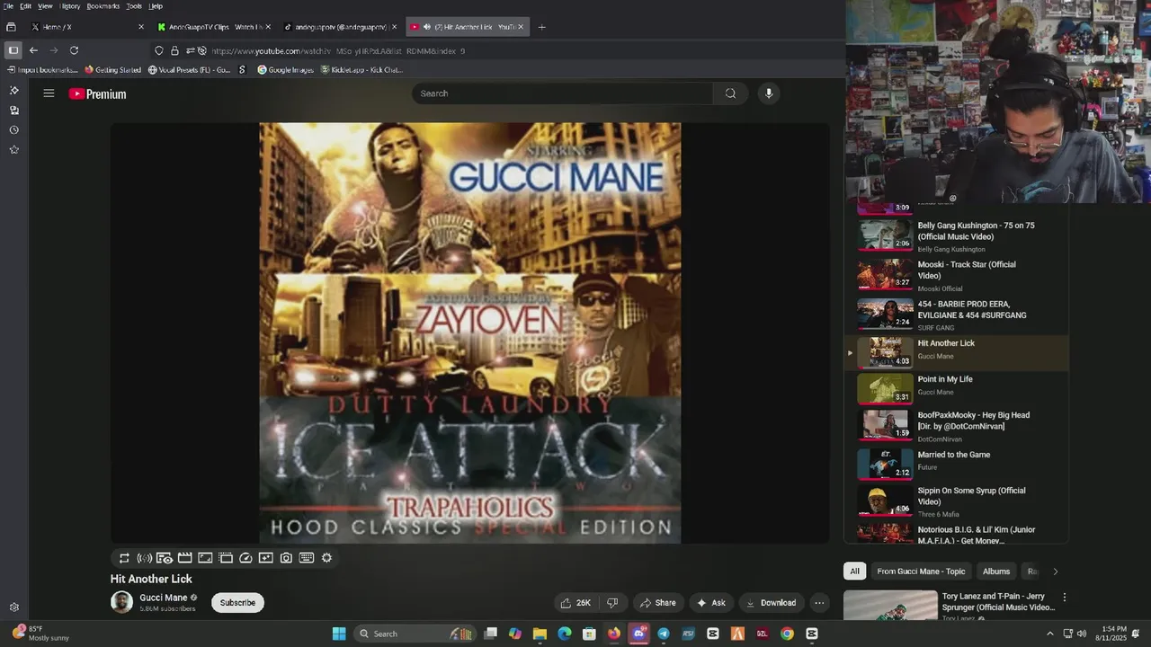Subscribe to Gucci Mane
1151x647 pixels.
point(237,603)
